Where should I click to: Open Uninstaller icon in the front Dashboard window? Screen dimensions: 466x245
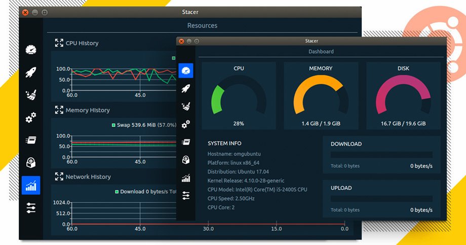pyautogui.click(x=186, y=160)
